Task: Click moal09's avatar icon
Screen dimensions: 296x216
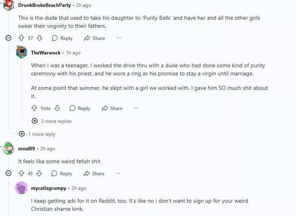Action: click(8, 149)
